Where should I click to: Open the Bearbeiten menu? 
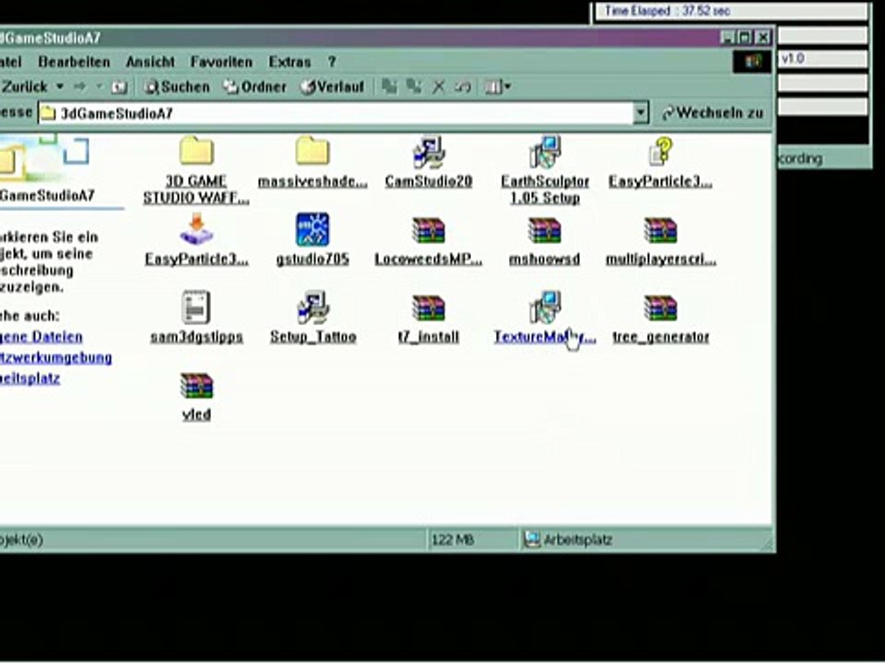coord(74,62)
